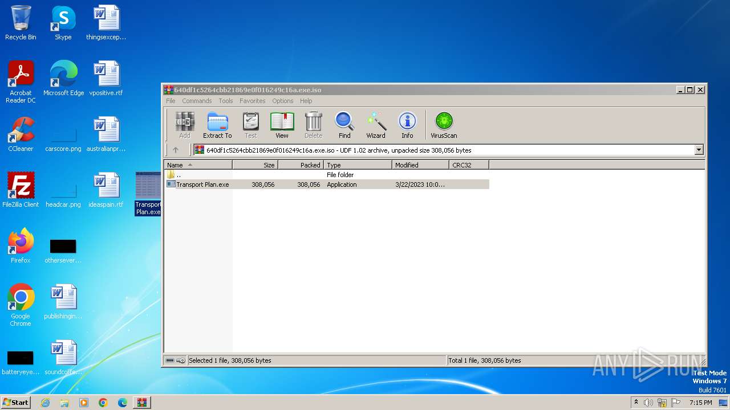The width and height of the screenshot is (730, 410).
Task: Sort by the Name column header
Action: click(198, 165)
